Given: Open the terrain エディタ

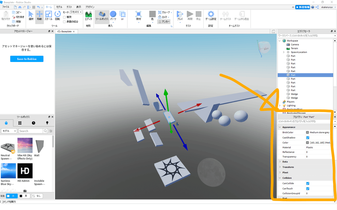Looking at the screenshot, I should click(x=88, y=16).
